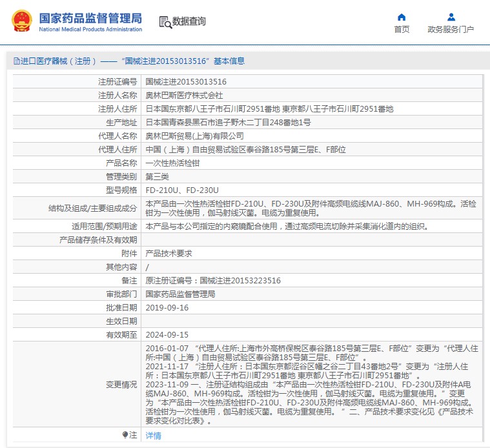Click product name 一次性热活检钳
The width and height of the screenshot is (490, 448).
(x=172, y=163)
